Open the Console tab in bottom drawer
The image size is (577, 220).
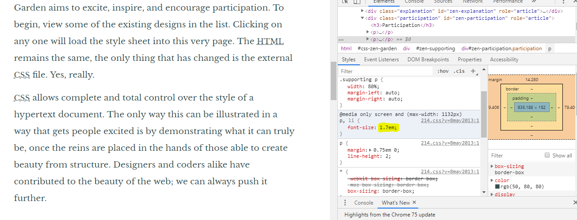pyautogui.click(x=364, y=203)
